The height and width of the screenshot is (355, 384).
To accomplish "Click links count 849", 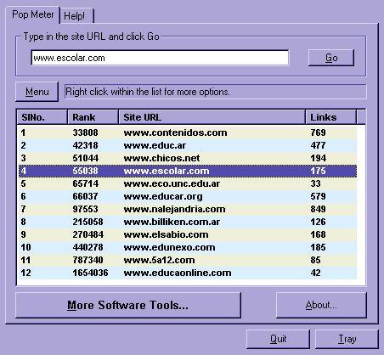I will pos(318,209).
